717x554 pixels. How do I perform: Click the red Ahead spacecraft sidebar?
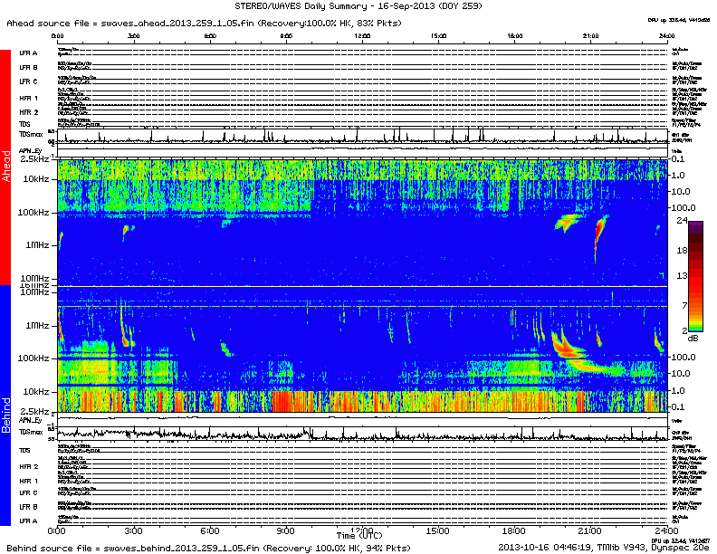(x=5, y=167)
